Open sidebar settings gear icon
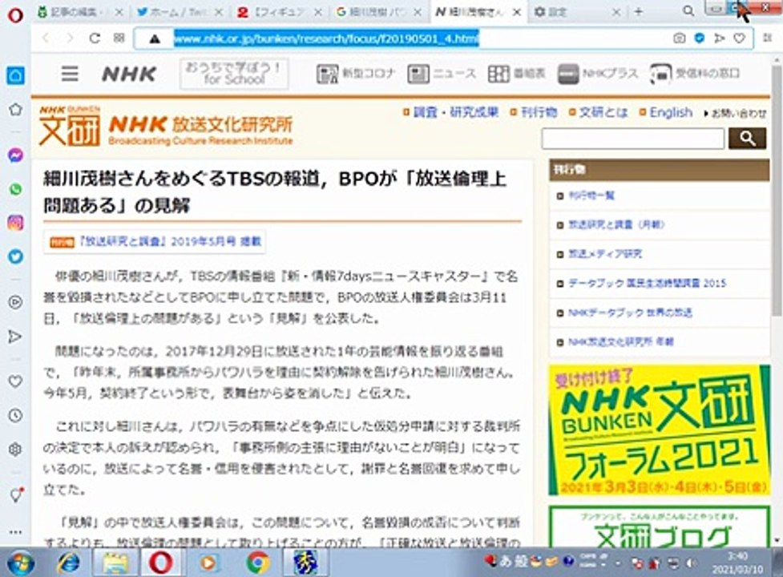783x577 pixels. point(15,450)
